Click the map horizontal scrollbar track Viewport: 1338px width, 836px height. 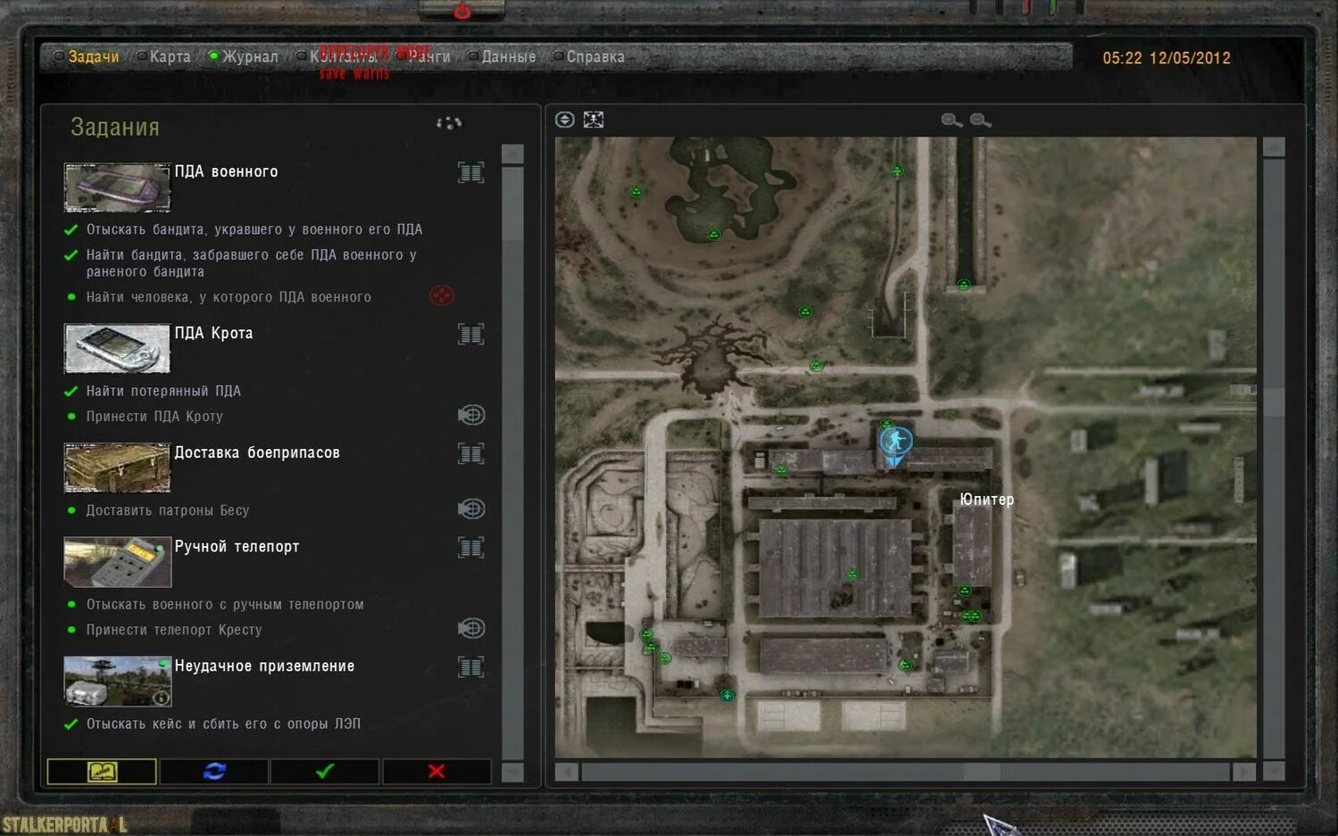[x=905, y=771]
